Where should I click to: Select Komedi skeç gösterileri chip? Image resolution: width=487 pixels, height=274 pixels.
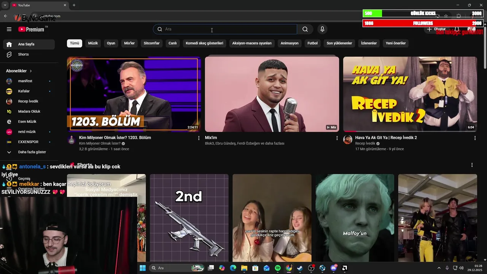(204, 43)
